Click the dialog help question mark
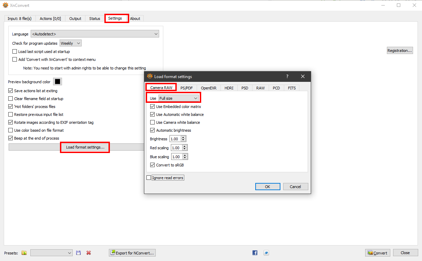 click(x=287, y=76)
